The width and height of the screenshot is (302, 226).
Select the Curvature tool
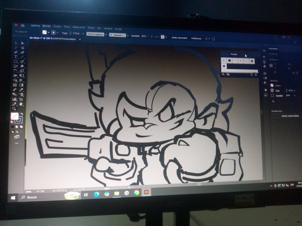coord(22,52)
